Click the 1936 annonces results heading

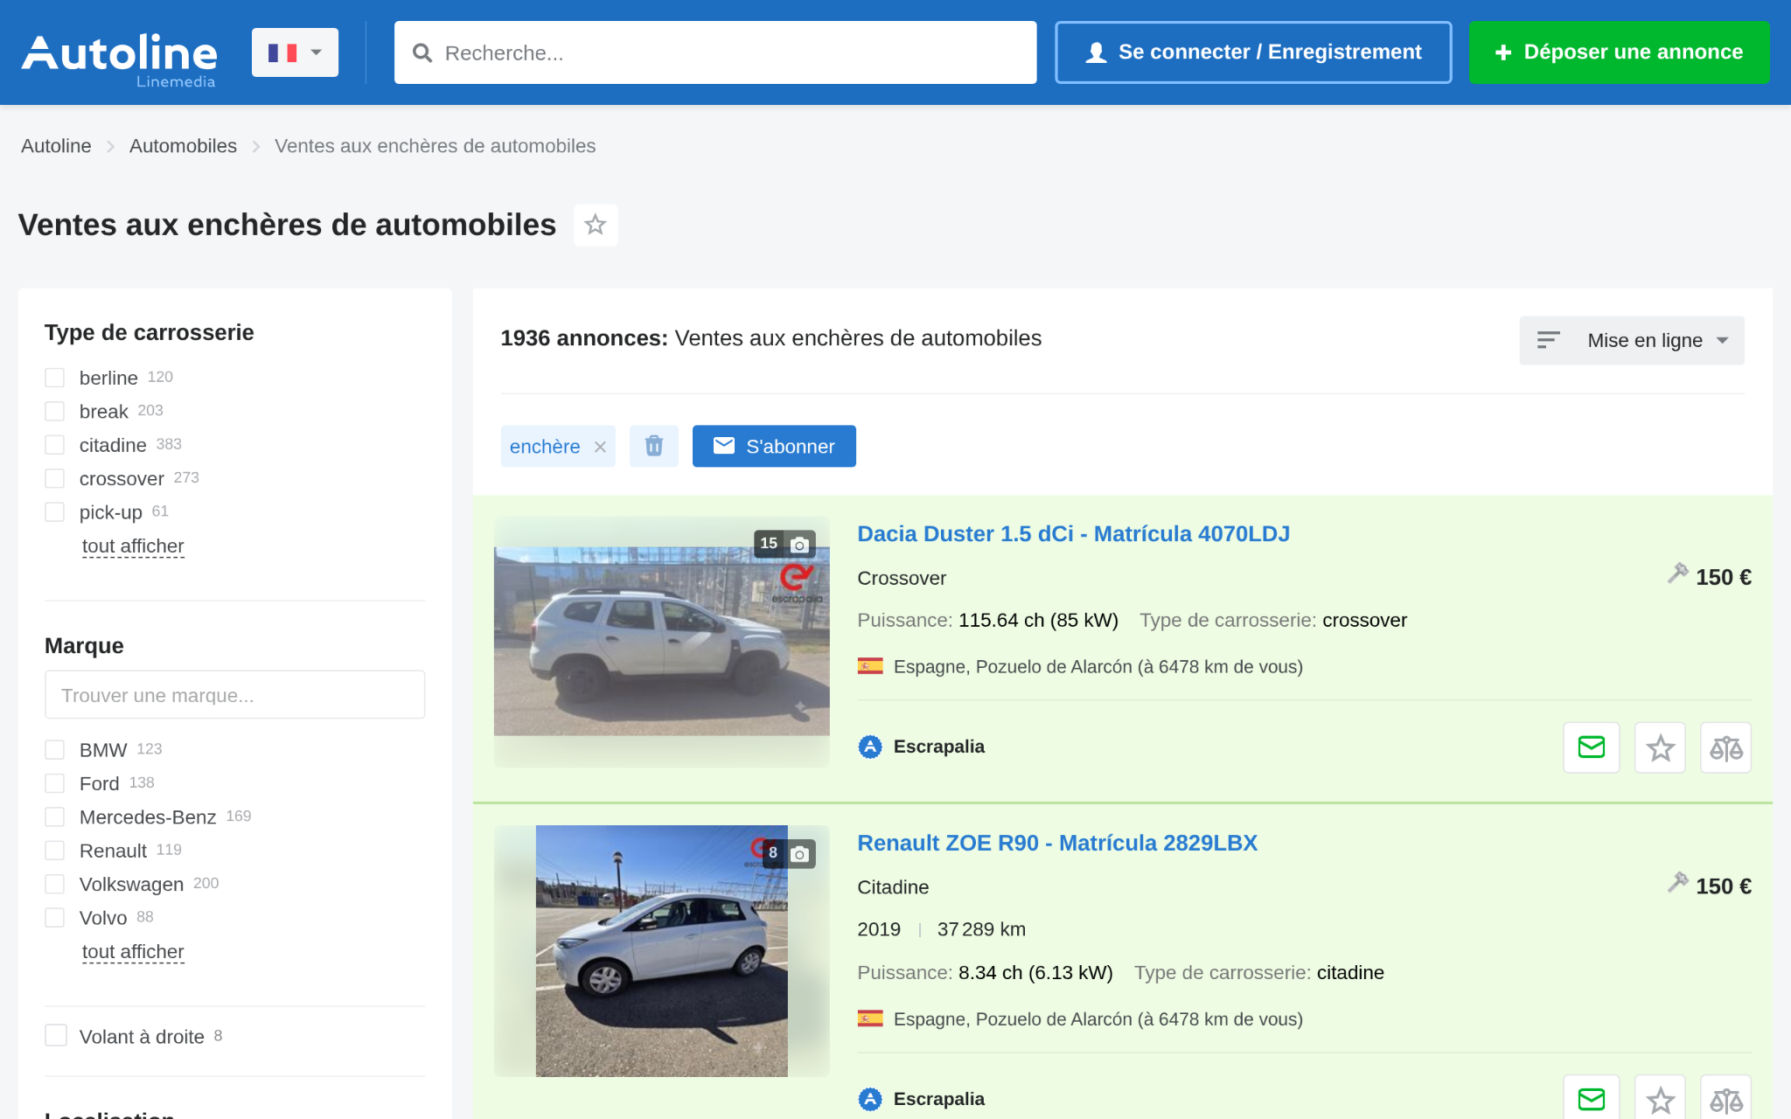click(x=770, y=338)
